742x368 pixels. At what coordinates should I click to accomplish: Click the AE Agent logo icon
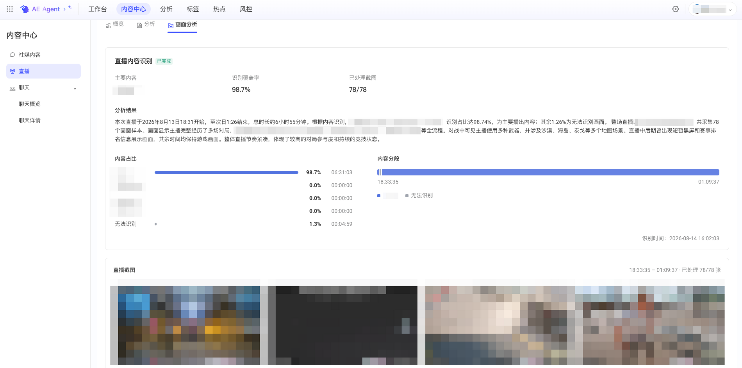pos(25,9)
